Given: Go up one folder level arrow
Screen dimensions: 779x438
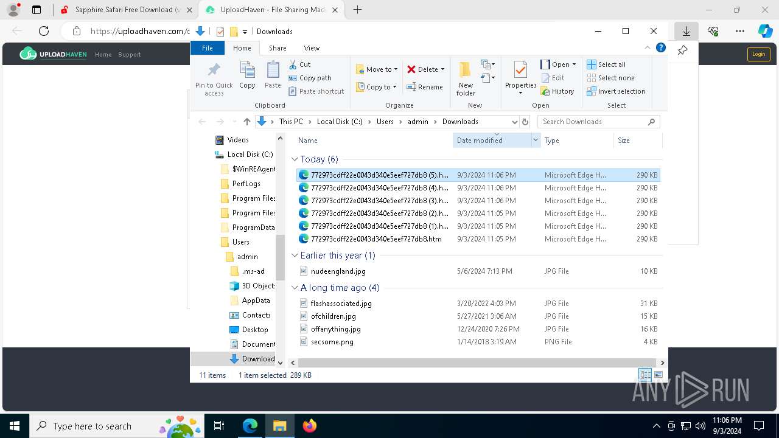Looking at the screenshot, I should [x=246, y=122].
